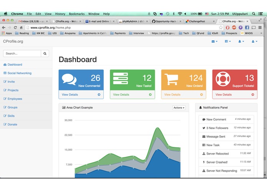Image resolution: width=267 pixels, height=190 pixels.
Task: Click the browser Home icon
Action: click(x=21, y=27)
